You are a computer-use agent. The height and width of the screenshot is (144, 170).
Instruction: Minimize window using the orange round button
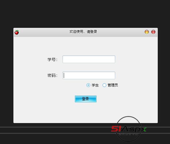(x=147, y=32)
